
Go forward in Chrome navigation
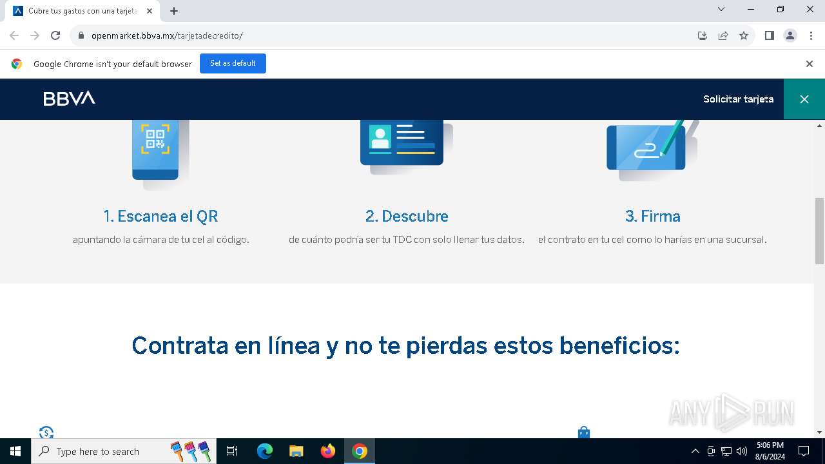pyautogui.click(x=35, y=35)
